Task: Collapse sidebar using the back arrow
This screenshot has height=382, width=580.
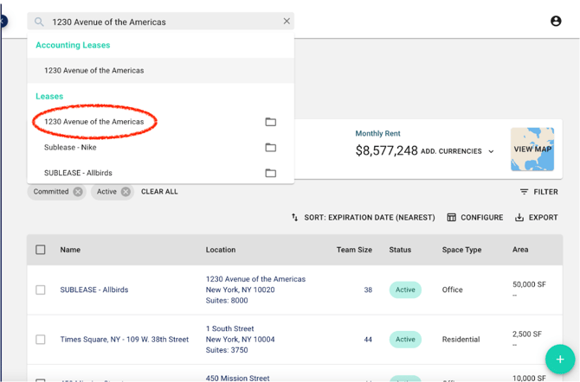Action: pos(3,21)
